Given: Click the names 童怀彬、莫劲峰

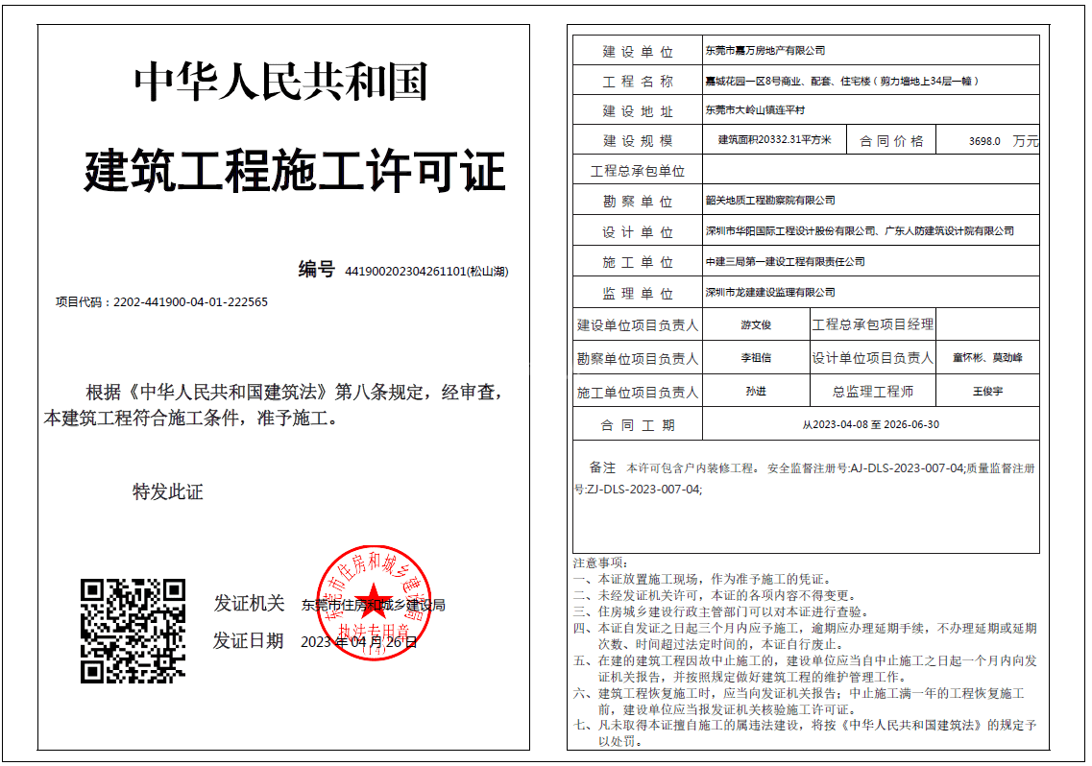Looking at the screenshot, I should pyautogui.click(x=987, y=358).
